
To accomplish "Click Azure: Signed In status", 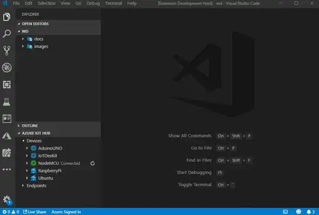I will tap(66, 211).
